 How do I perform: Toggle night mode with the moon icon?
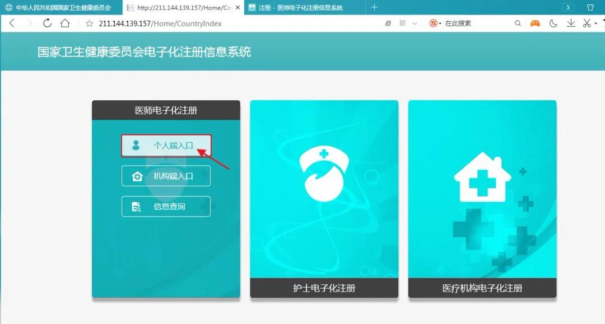[x=553, y=24]
